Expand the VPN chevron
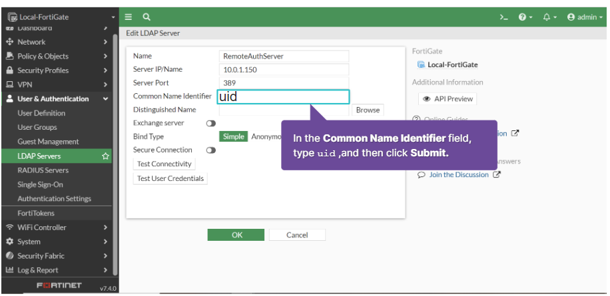610x296 pixels. click(x=105, y=84)
